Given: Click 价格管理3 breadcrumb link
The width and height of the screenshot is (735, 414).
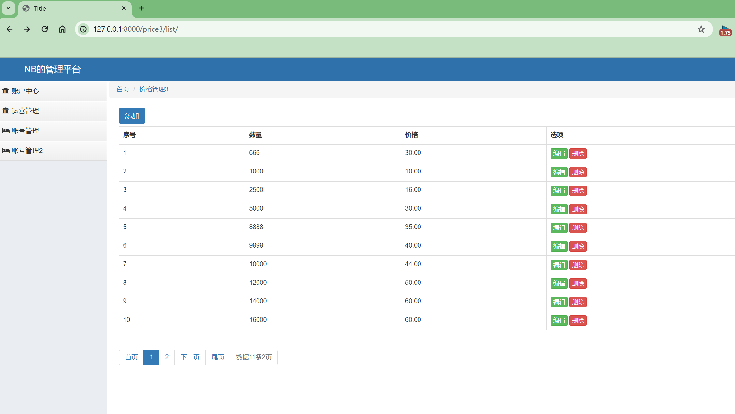Looking at the screenshot, I should pos(154,89).
